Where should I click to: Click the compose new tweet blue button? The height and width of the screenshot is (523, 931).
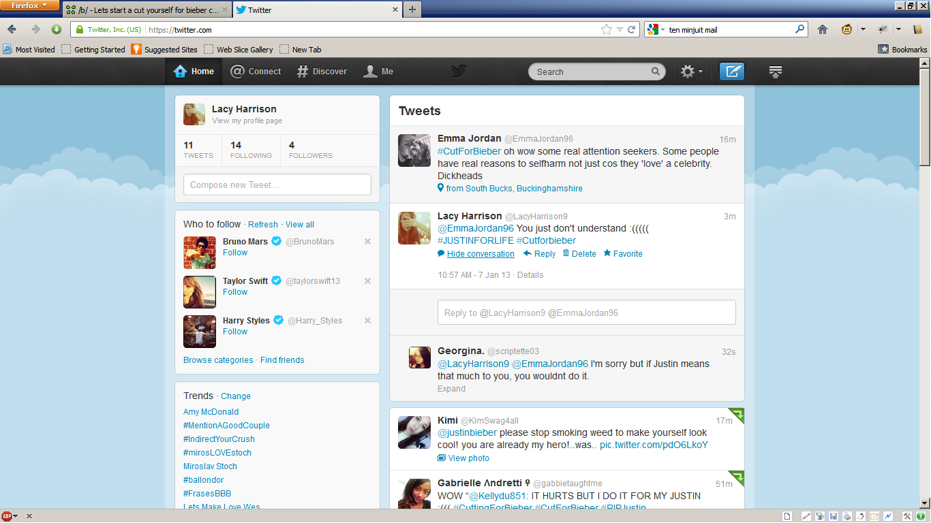tap(732, 72)
